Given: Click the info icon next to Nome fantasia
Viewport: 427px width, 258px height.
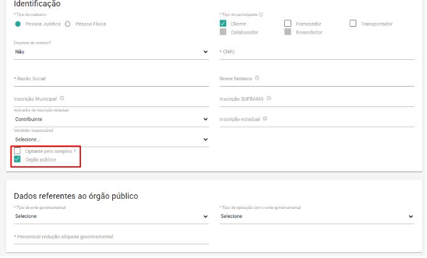Looking at the screenshot, I should click(257, 78).
